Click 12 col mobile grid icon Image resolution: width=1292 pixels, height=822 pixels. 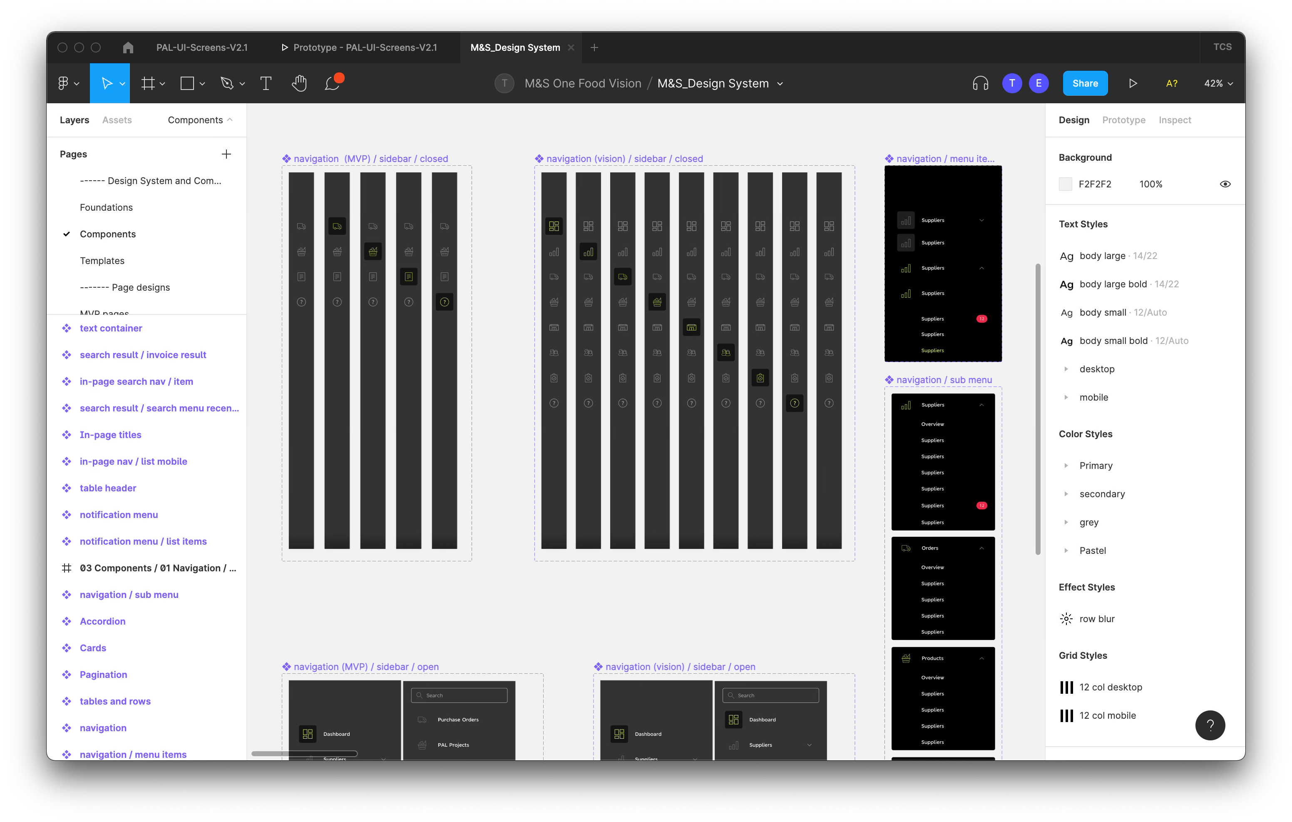pyautogui.click(x=1067, y=716)
